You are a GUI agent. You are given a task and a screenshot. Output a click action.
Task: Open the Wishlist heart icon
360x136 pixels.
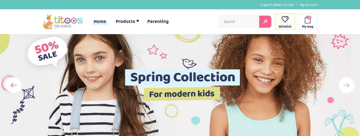pyautogui.click(x=285, y=19)
